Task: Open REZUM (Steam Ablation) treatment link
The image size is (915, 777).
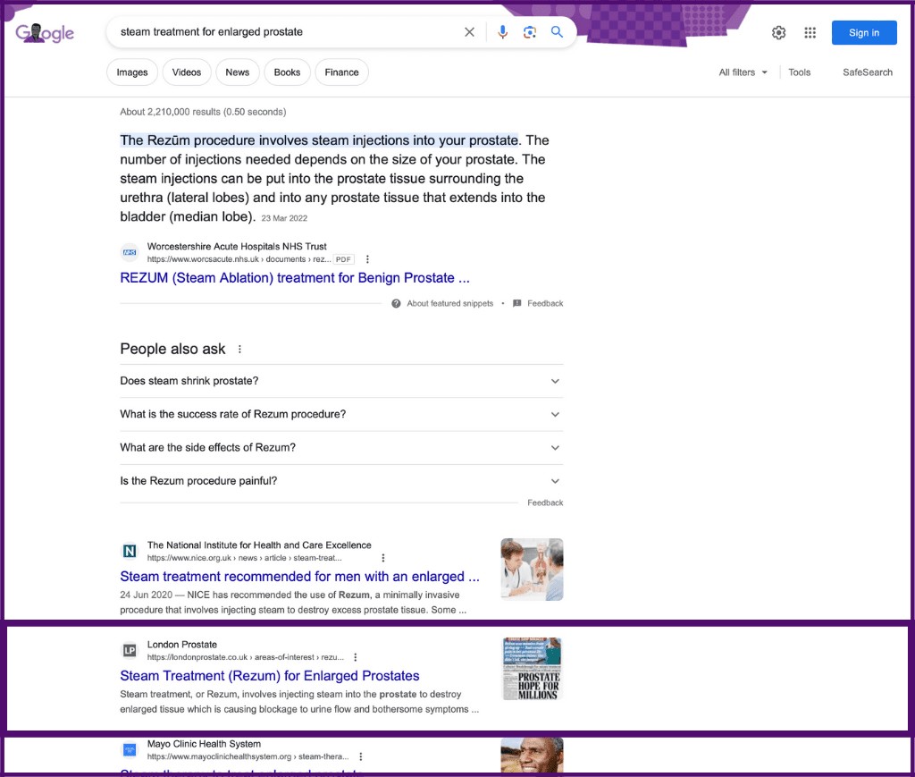Action: [295, 278]
